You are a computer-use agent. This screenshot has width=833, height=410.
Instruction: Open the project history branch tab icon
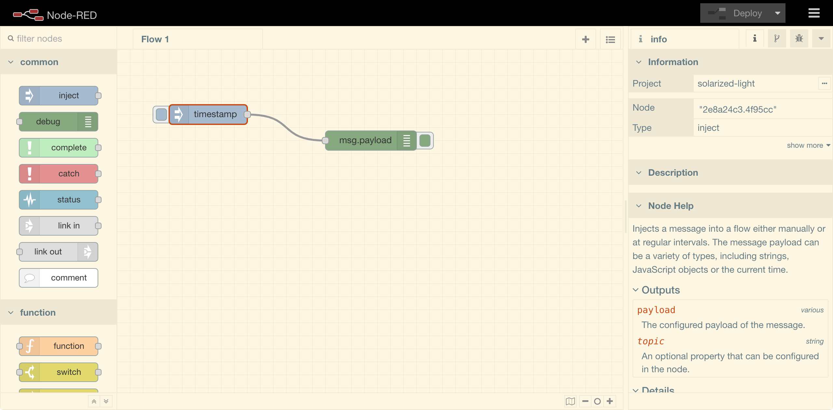point(777,39)
